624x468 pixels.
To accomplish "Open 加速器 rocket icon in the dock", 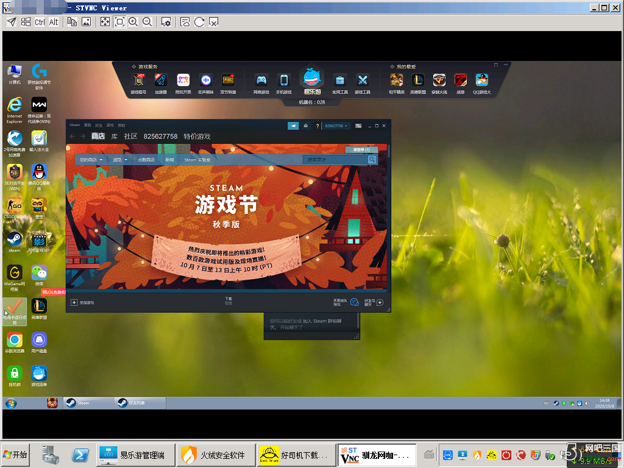I will (x=161, y=83).
